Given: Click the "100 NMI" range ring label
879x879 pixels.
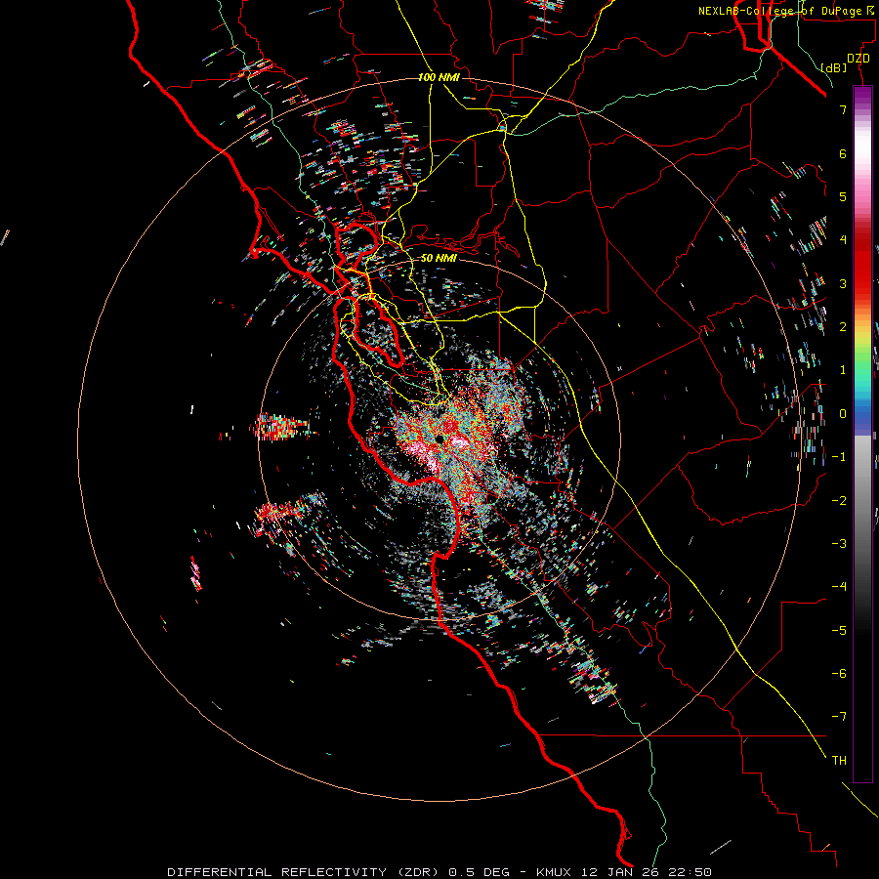Looking at the screenshot, I should pyautogui.click(x=439, y=77).
